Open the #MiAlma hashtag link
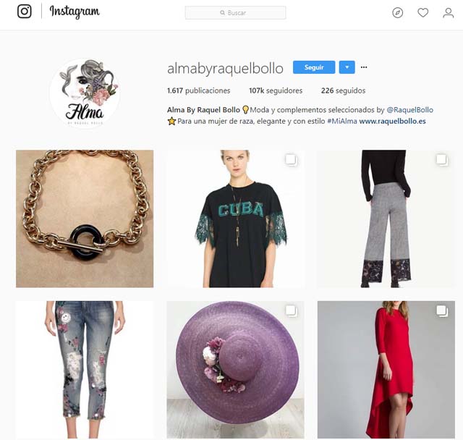Viewport: 463px width, 440px height. [342, 121]
